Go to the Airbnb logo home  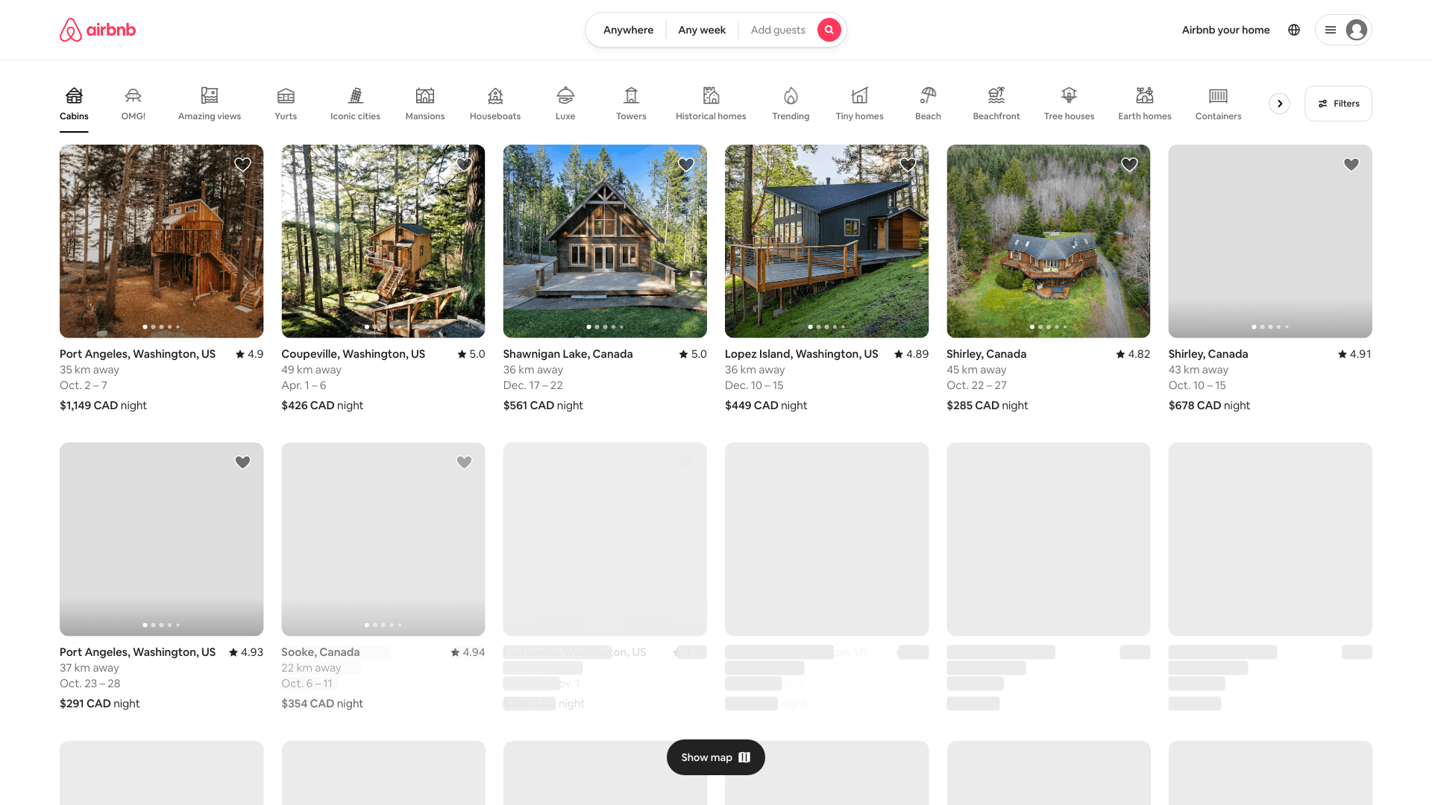[98, 30]
